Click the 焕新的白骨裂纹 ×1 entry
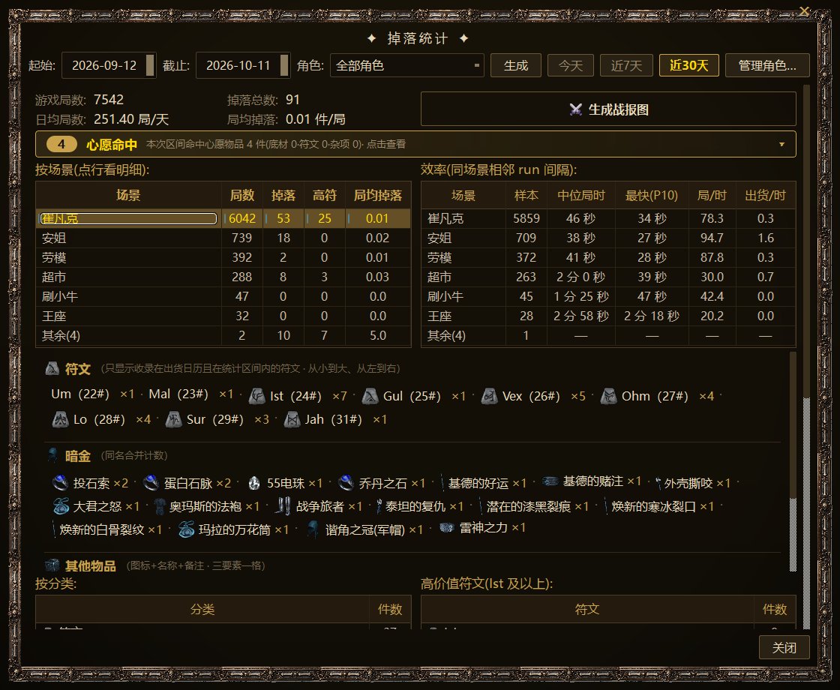 coord(107,529)
